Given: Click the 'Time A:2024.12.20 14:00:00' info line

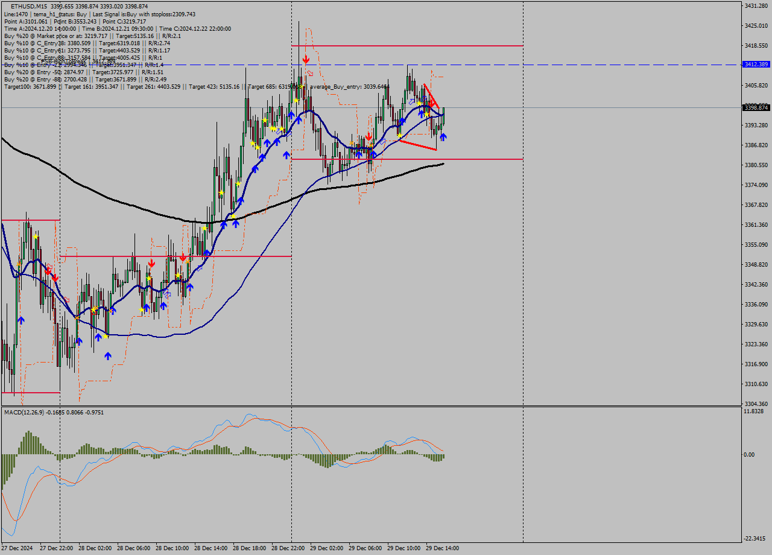Looking at the screenshot, I should pyautogui.click(x=117, y=28).
